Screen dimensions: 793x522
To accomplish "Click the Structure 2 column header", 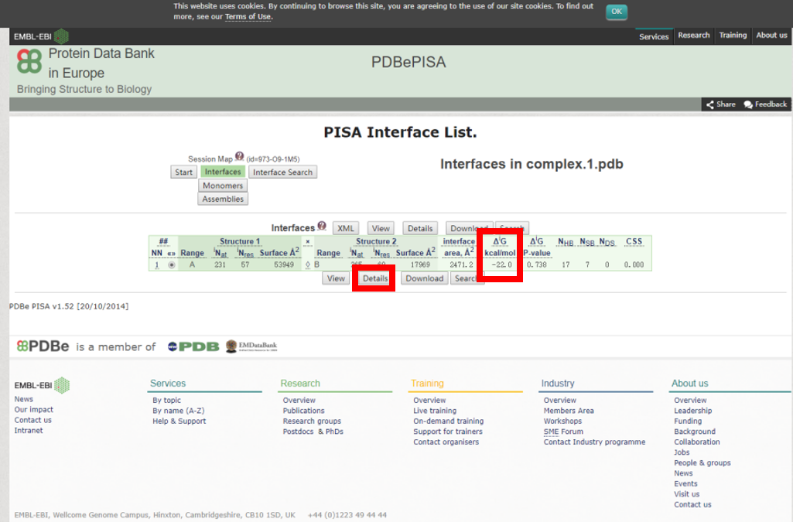I will point(376,241).
